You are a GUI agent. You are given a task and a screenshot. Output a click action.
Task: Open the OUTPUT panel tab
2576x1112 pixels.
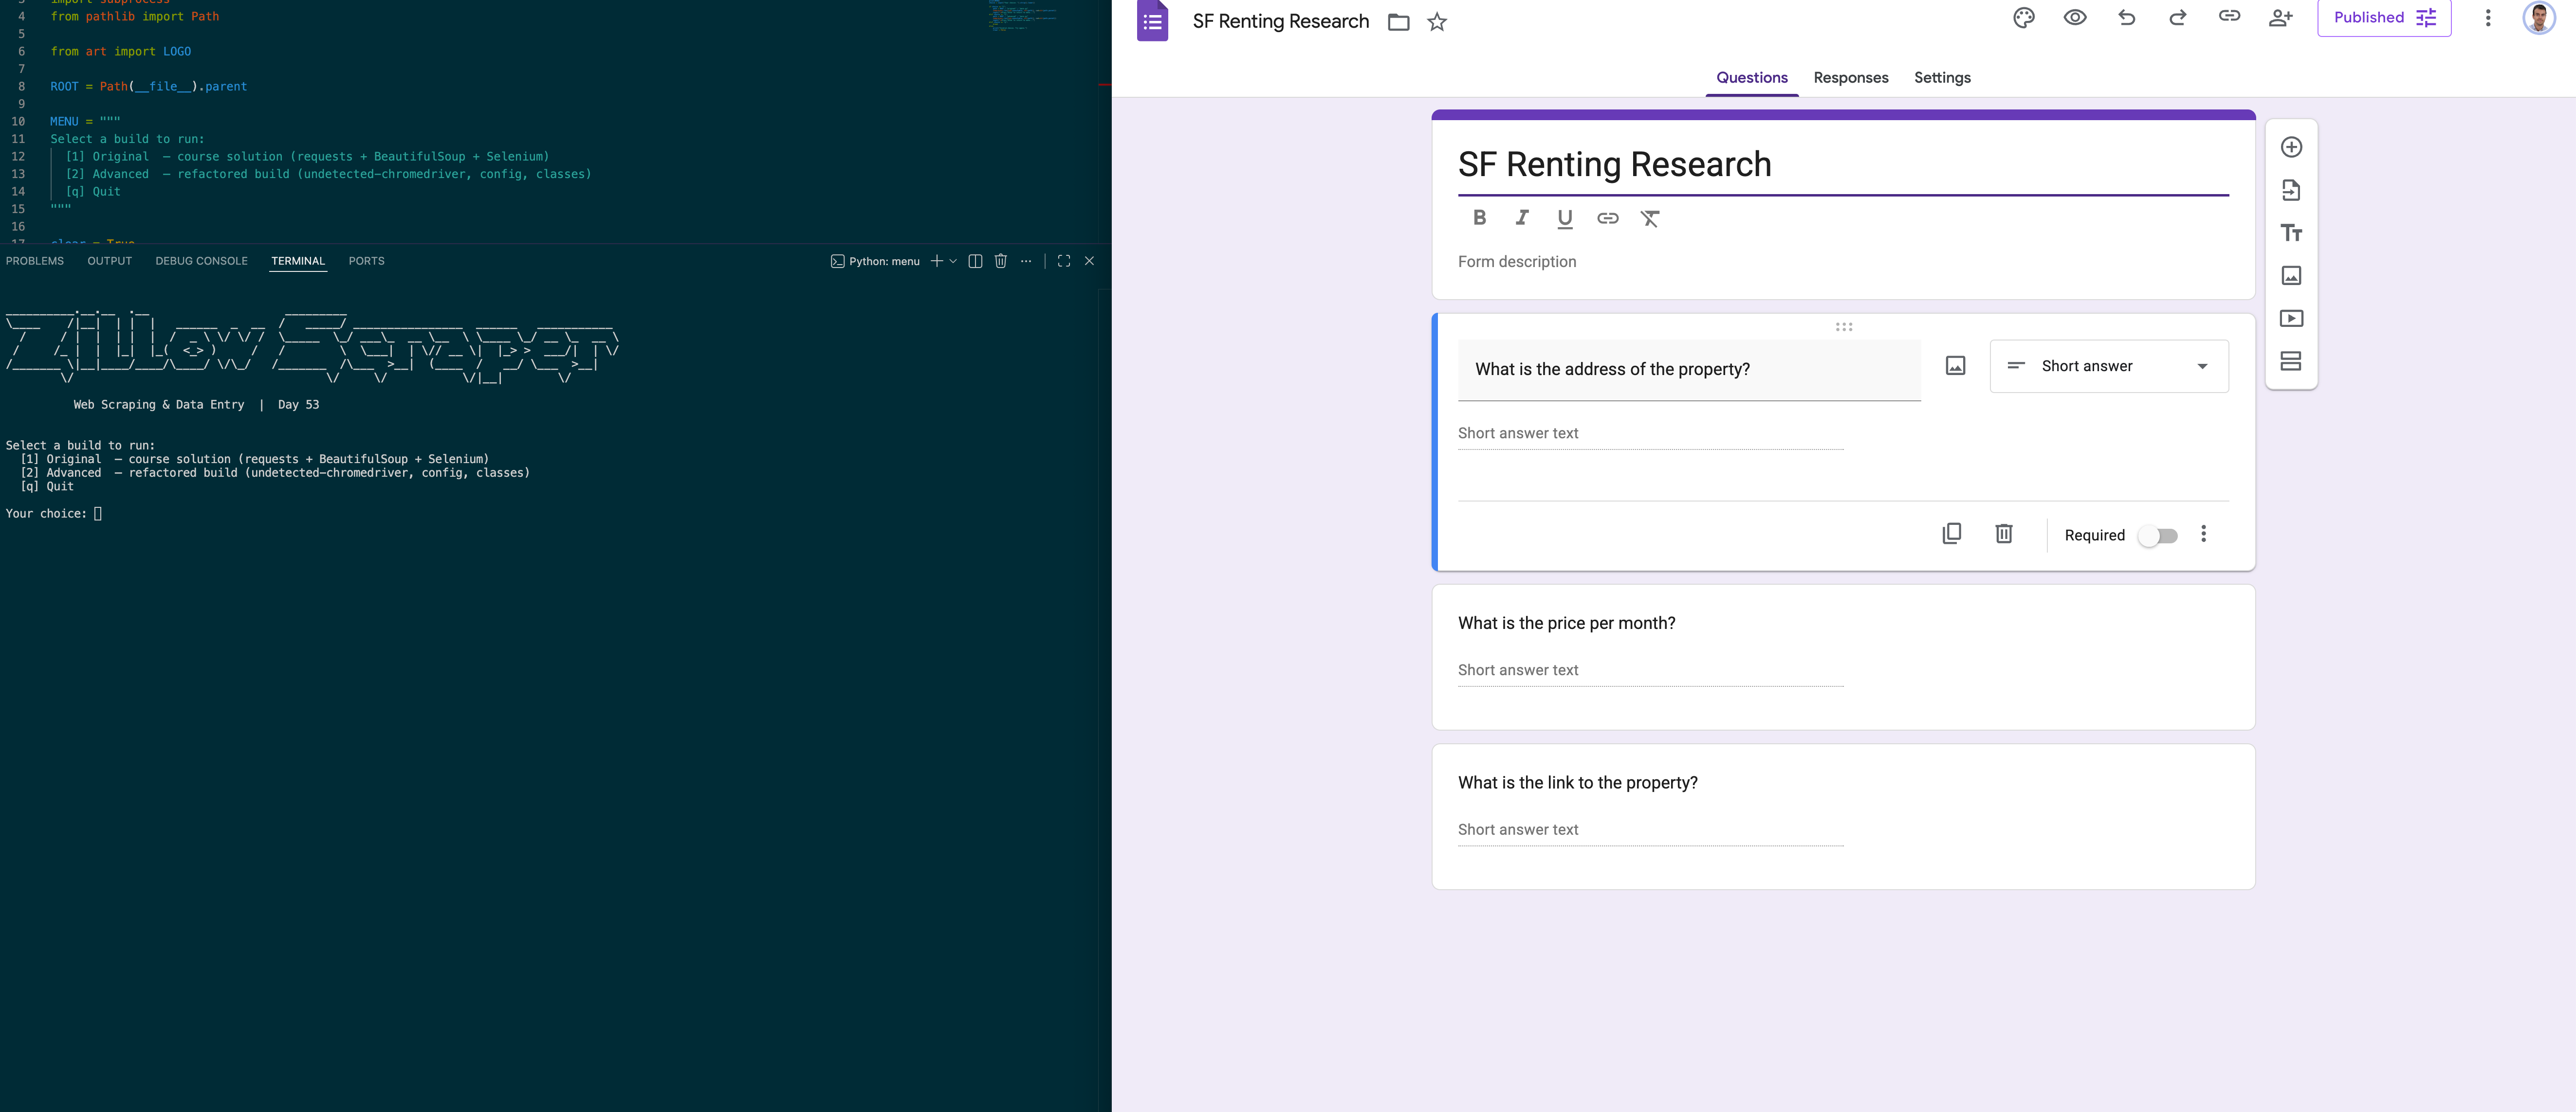(110, 261)
